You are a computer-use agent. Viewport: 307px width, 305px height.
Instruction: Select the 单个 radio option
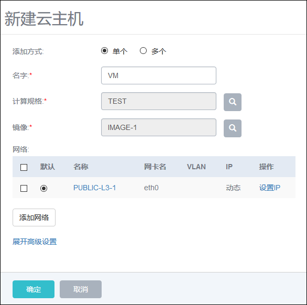104,51
